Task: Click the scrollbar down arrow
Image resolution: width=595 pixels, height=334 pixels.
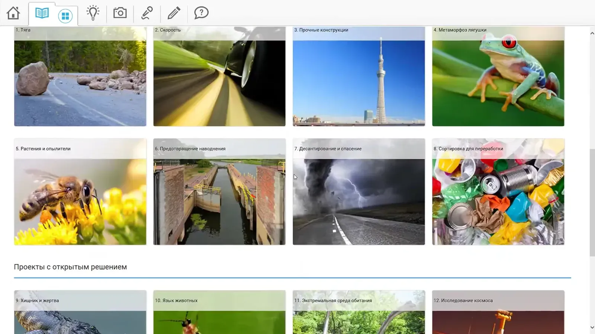Action: 592,327
